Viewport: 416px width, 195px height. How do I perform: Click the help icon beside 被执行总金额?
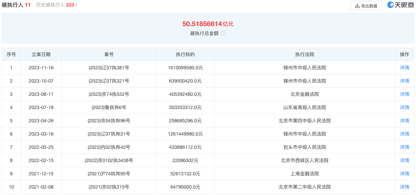[223, 33]
